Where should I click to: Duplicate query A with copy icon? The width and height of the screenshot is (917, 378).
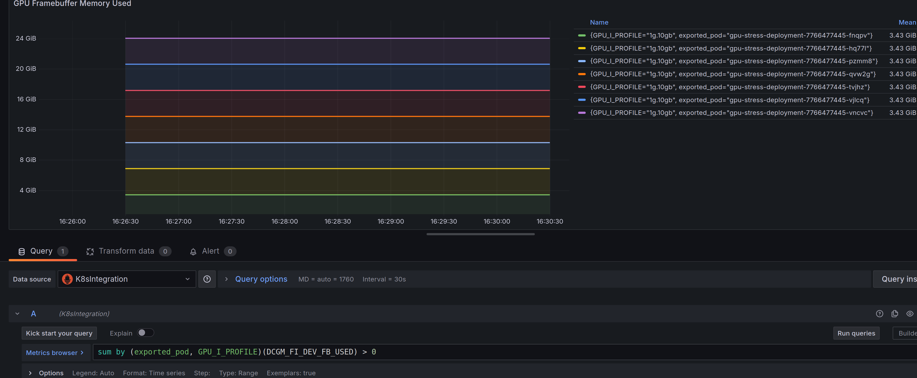(895, 314)
